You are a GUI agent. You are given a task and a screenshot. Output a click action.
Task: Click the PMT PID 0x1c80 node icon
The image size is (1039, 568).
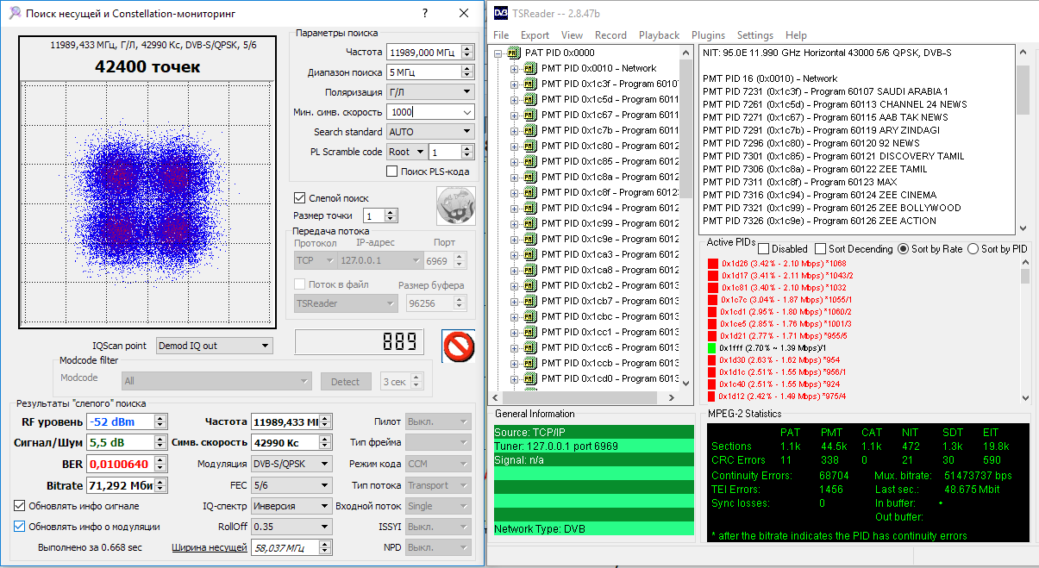click(531, 146)
